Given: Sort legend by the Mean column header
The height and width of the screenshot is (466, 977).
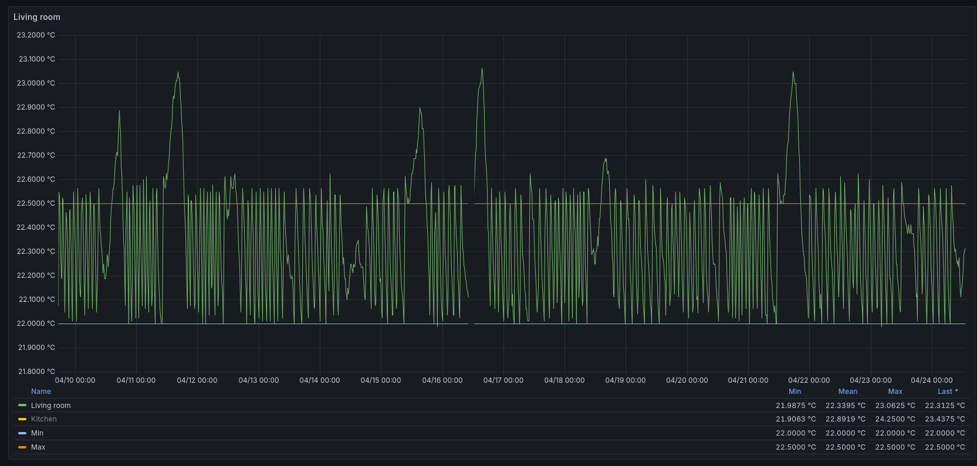Looking at the screenshot, I should pyautogui.click(x=847, y=392).
